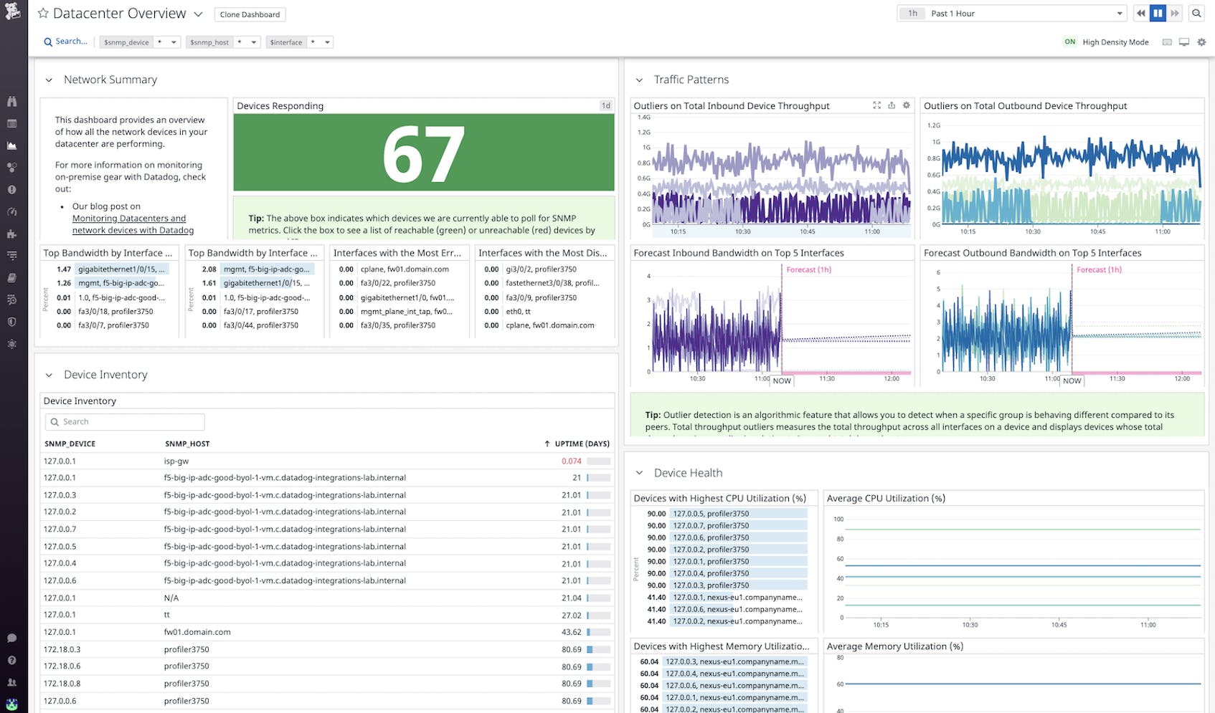Star the Datacenter Overview dashboard

click(x=43, y=12)
